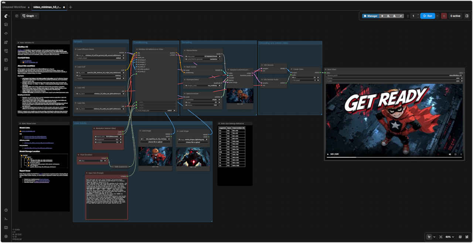The height and width of the screenshot is (243, 473).
Task: Open settings gear in sidebar
Action: pyautogui.click(x=6, y=236)
